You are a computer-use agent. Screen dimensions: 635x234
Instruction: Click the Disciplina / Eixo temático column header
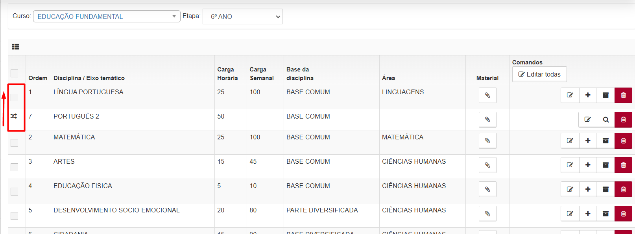coord(89,78)
